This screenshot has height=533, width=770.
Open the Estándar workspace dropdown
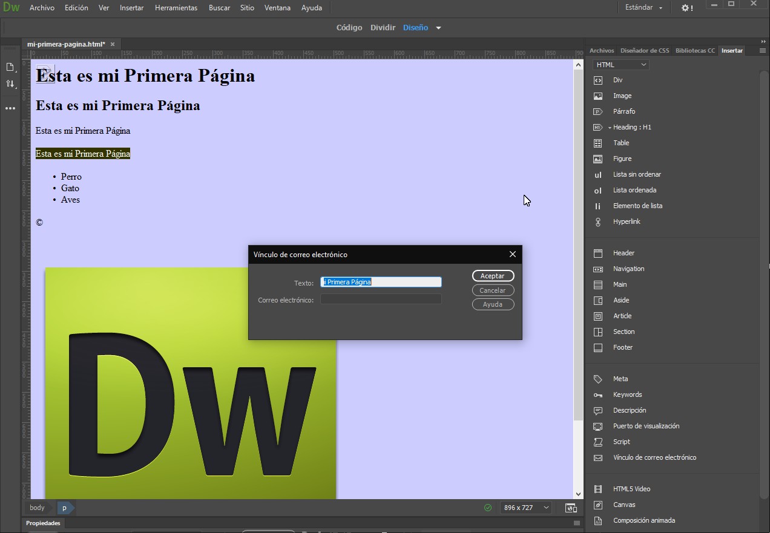pyautogui.click(x=643, y=8)
